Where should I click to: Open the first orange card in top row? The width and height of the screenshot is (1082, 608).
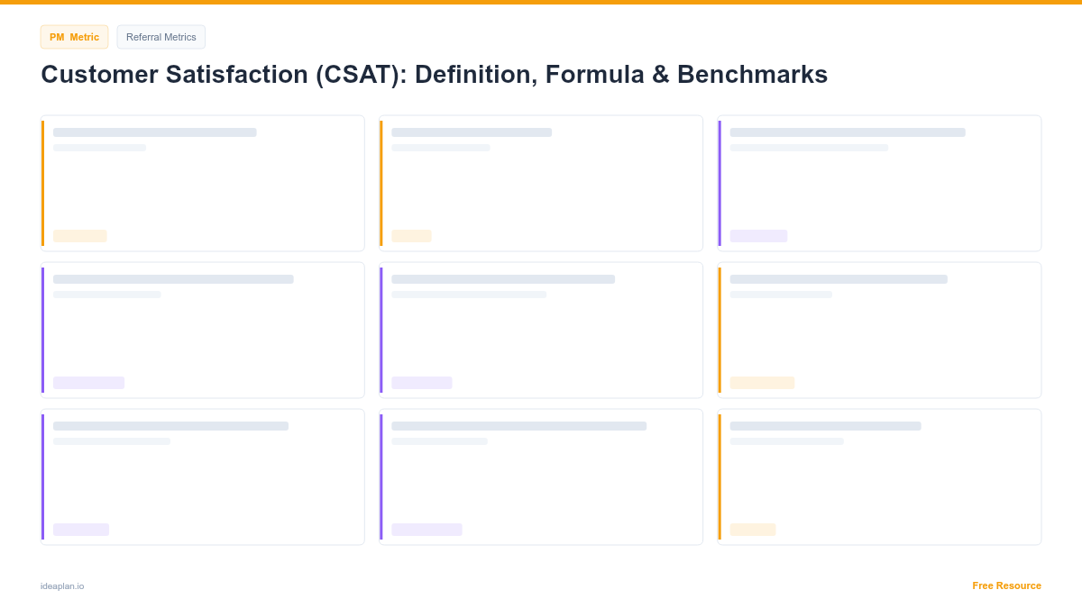pos(203,183)
